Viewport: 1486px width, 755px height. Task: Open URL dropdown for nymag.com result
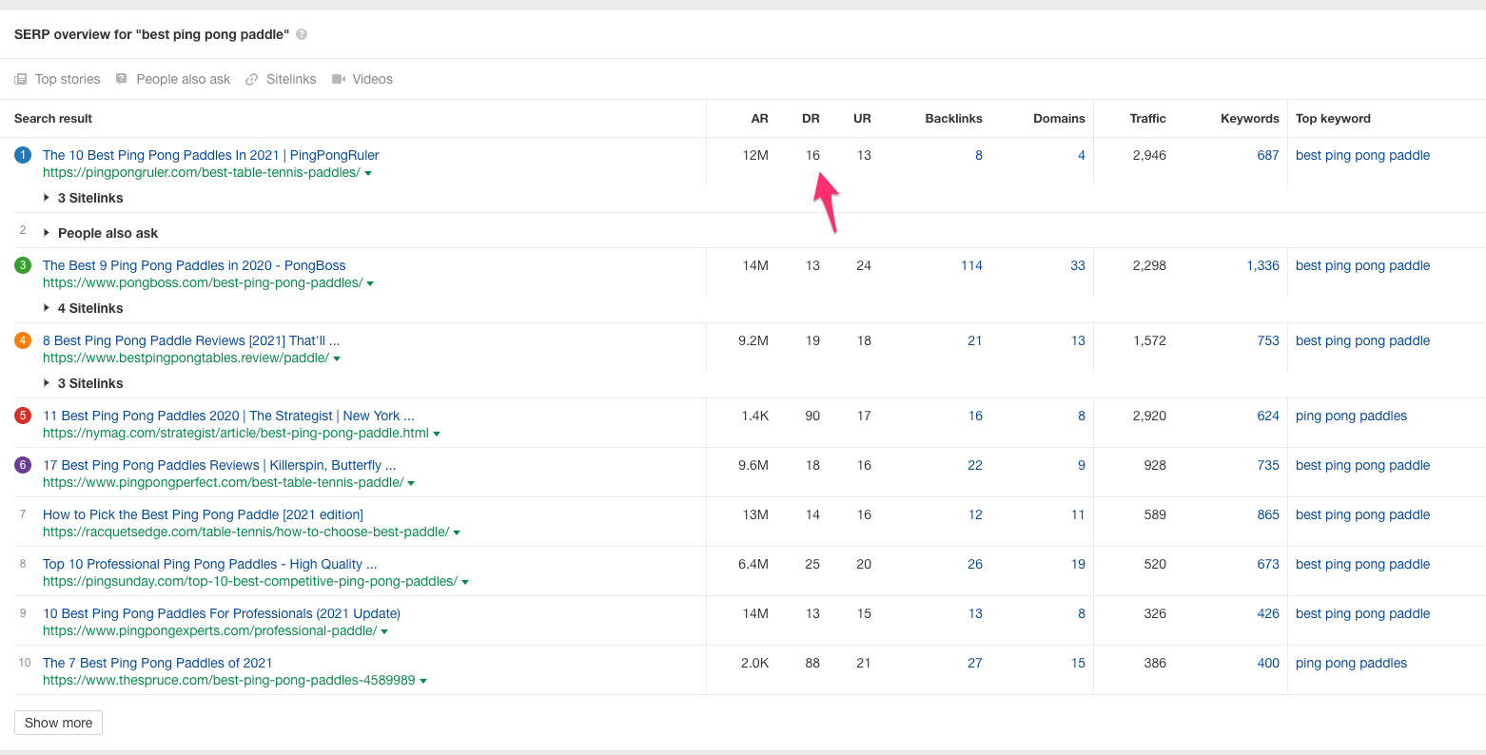[x=437, y=434]
